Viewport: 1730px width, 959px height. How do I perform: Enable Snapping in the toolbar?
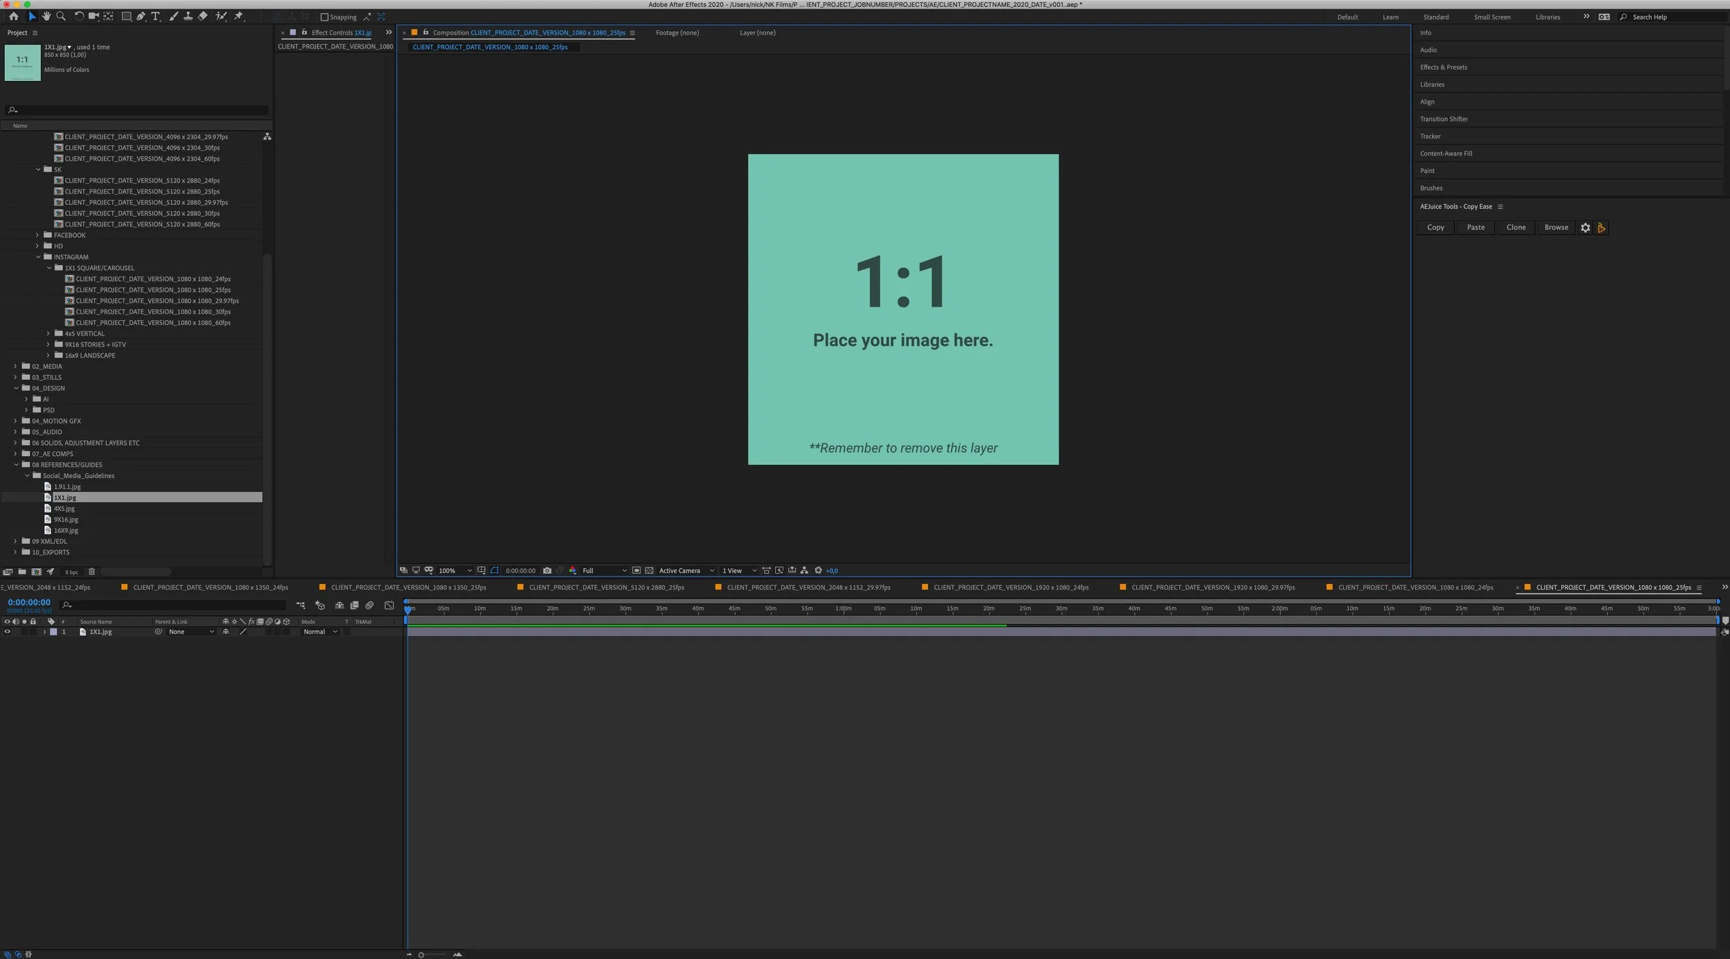click(x=324, y=17)
